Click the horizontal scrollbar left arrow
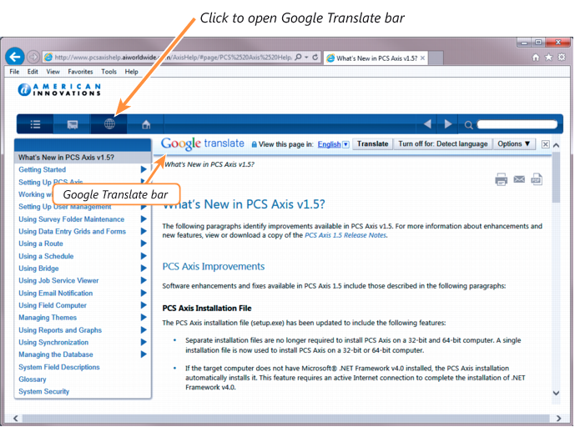 [16, 418]
